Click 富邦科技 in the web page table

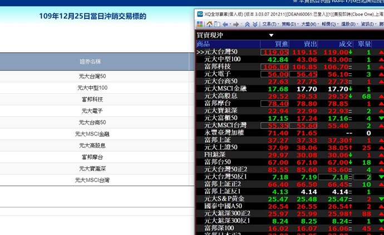(x=92, y=99)
